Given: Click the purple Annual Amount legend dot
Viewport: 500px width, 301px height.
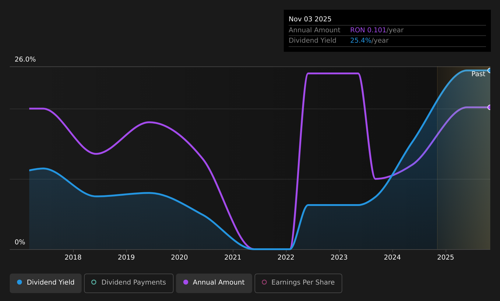Looking at the screenshot, I should pyautogui.click(x=186, y=282).
